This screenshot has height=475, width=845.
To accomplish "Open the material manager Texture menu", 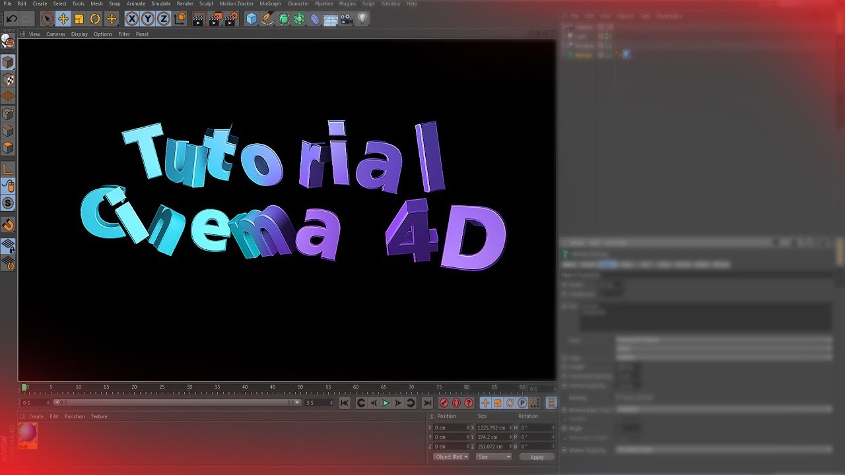I will tap(99, 417).
